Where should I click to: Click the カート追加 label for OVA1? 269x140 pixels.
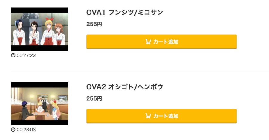point(166,42)
